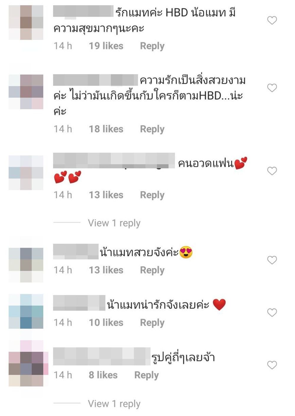Screen dimensions: 295x416
Task: Open the first commenter's profile picture
Action: (26, 22)
